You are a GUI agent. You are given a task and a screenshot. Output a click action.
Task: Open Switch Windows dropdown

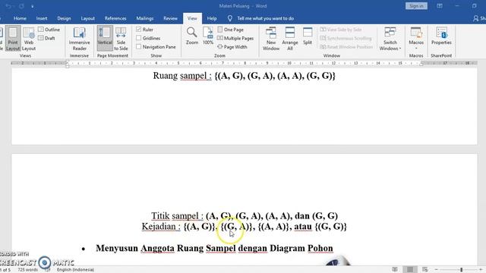point(390,39)
